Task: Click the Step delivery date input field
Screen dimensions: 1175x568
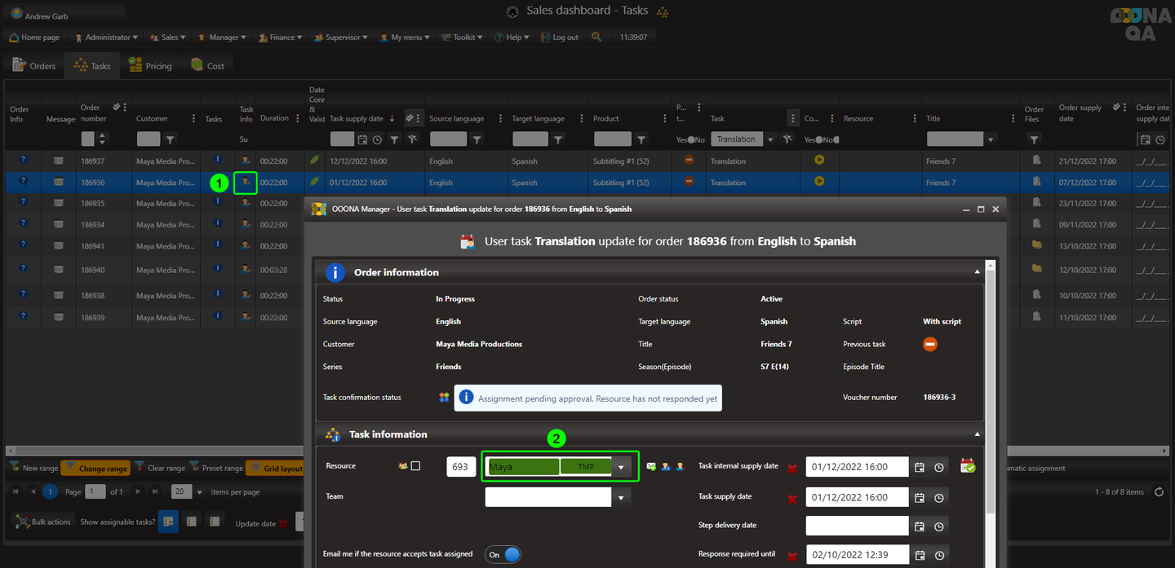Action: (856, 526)
